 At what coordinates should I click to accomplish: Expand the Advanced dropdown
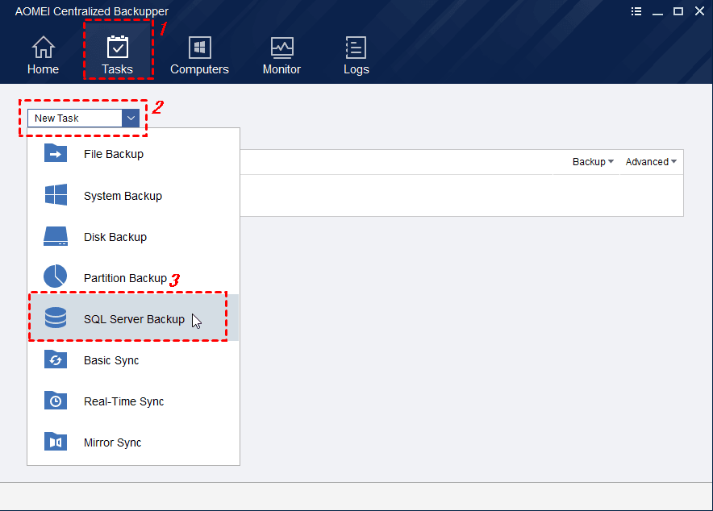pos(651,162)
